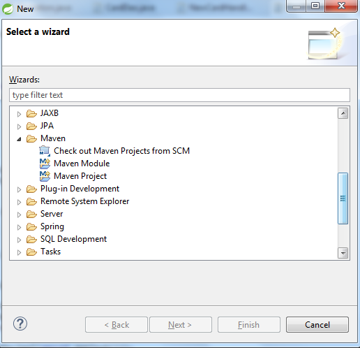Click the JAXB folder icon
Image resolution: width=360 pixels, height=348 pixels.
(x=31, y=114)
